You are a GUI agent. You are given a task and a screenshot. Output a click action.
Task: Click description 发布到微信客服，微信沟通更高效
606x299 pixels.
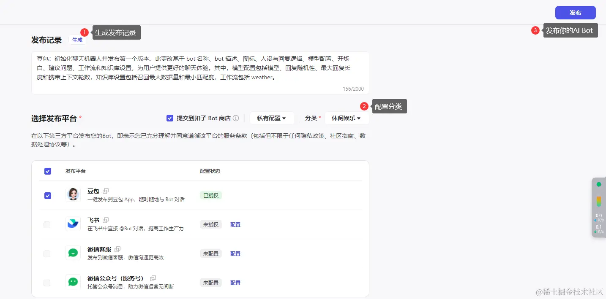point(126,257)
